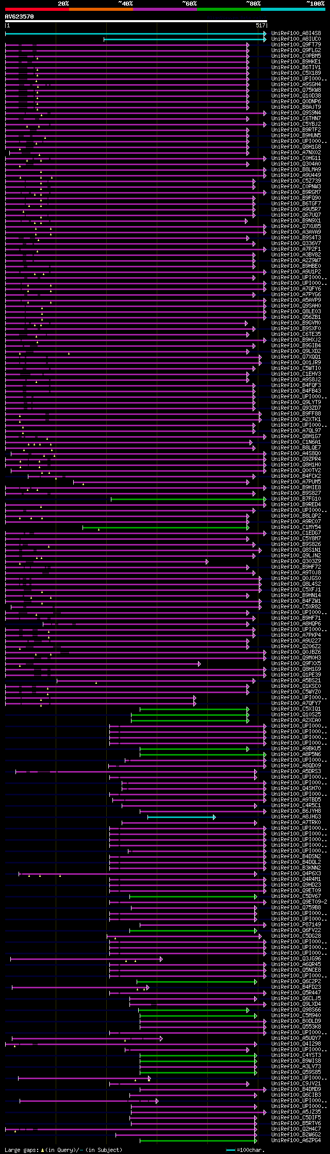Click label UniRef100_B4FCK2
This screenshot has height=1154, width=330.
point(296,476)
